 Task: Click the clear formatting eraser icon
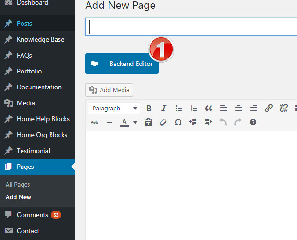(163, 122)
